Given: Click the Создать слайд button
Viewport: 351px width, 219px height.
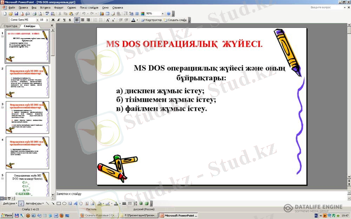Looking at the screenshot, I should pyautogui.click(x=175, y=20).
